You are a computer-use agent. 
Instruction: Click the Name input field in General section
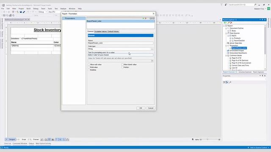coord(120,43)
